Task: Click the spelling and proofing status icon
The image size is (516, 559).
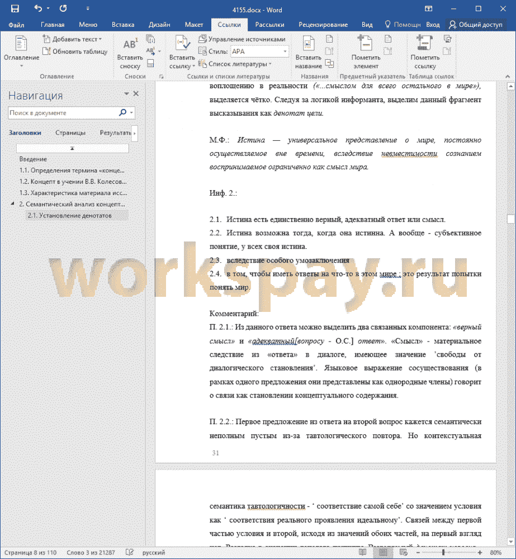Action: [130, 552]
